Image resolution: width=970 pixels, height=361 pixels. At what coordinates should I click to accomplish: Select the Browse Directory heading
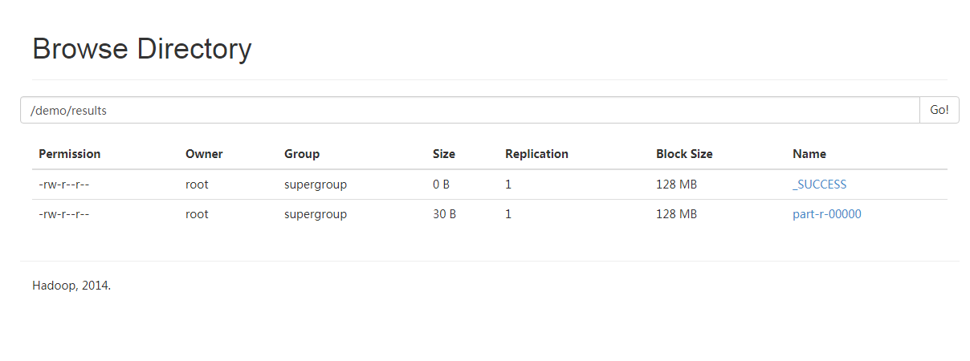[142, 50]
